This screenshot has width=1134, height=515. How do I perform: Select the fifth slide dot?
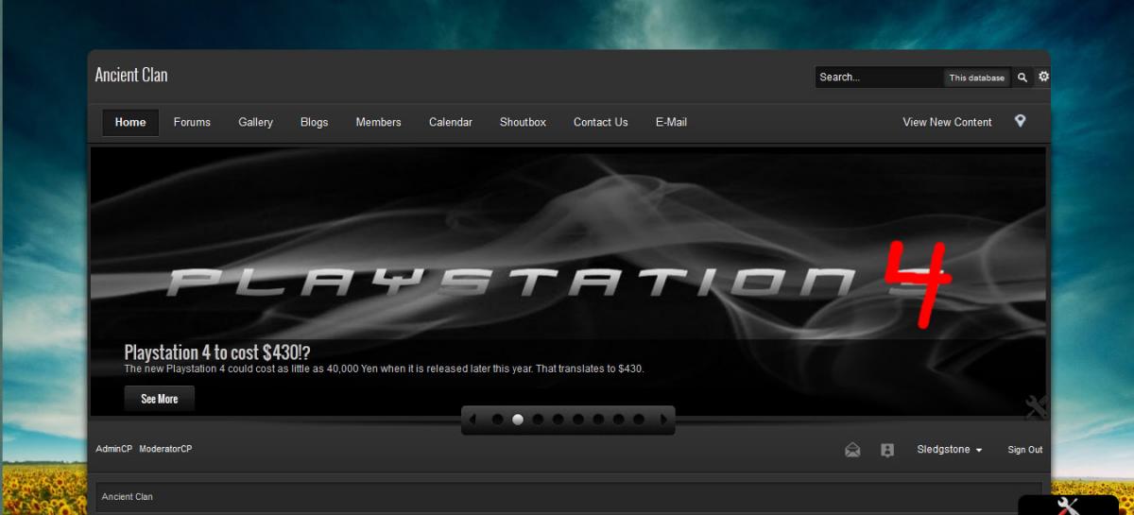578,420
